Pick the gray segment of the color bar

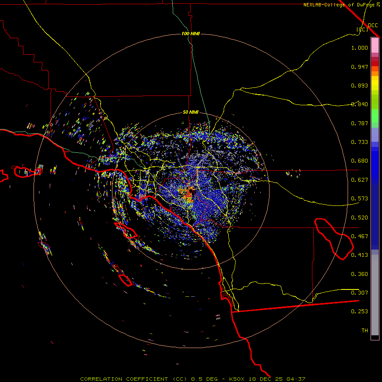375,295
